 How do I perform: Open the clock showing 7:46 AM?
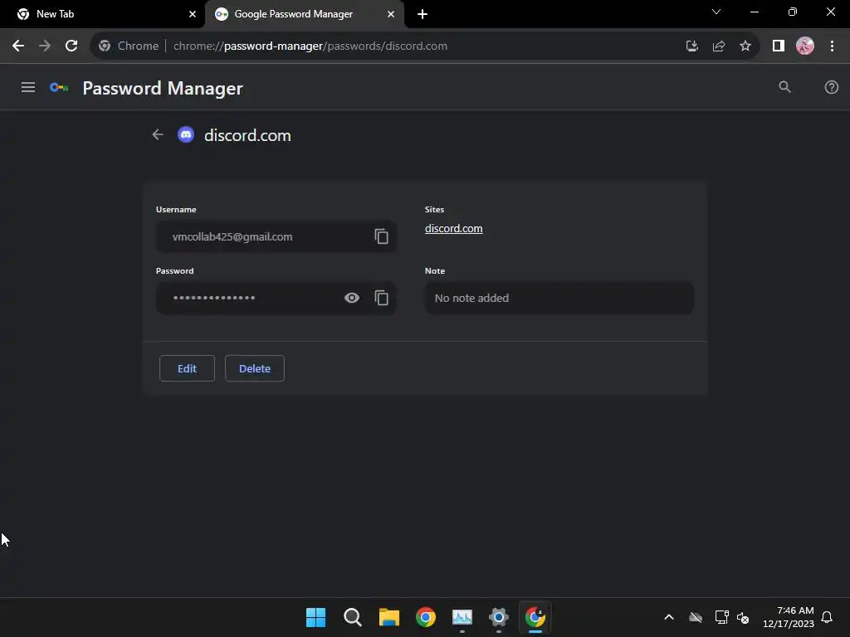click(789, 617)
